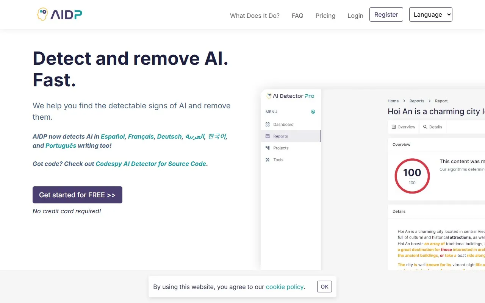Click the Español language link
This screenshot has width=485, height=303.
coord(113,136)
